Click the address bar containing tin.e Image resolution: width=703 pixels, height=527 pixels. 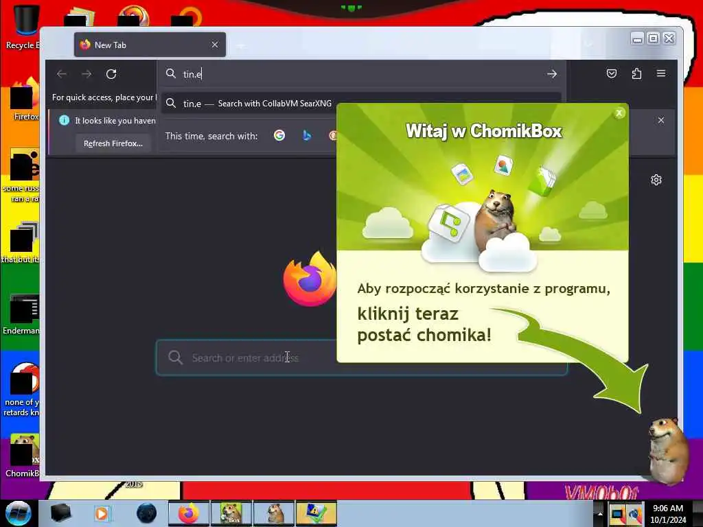pyautogui.click(x=361, y=74)
